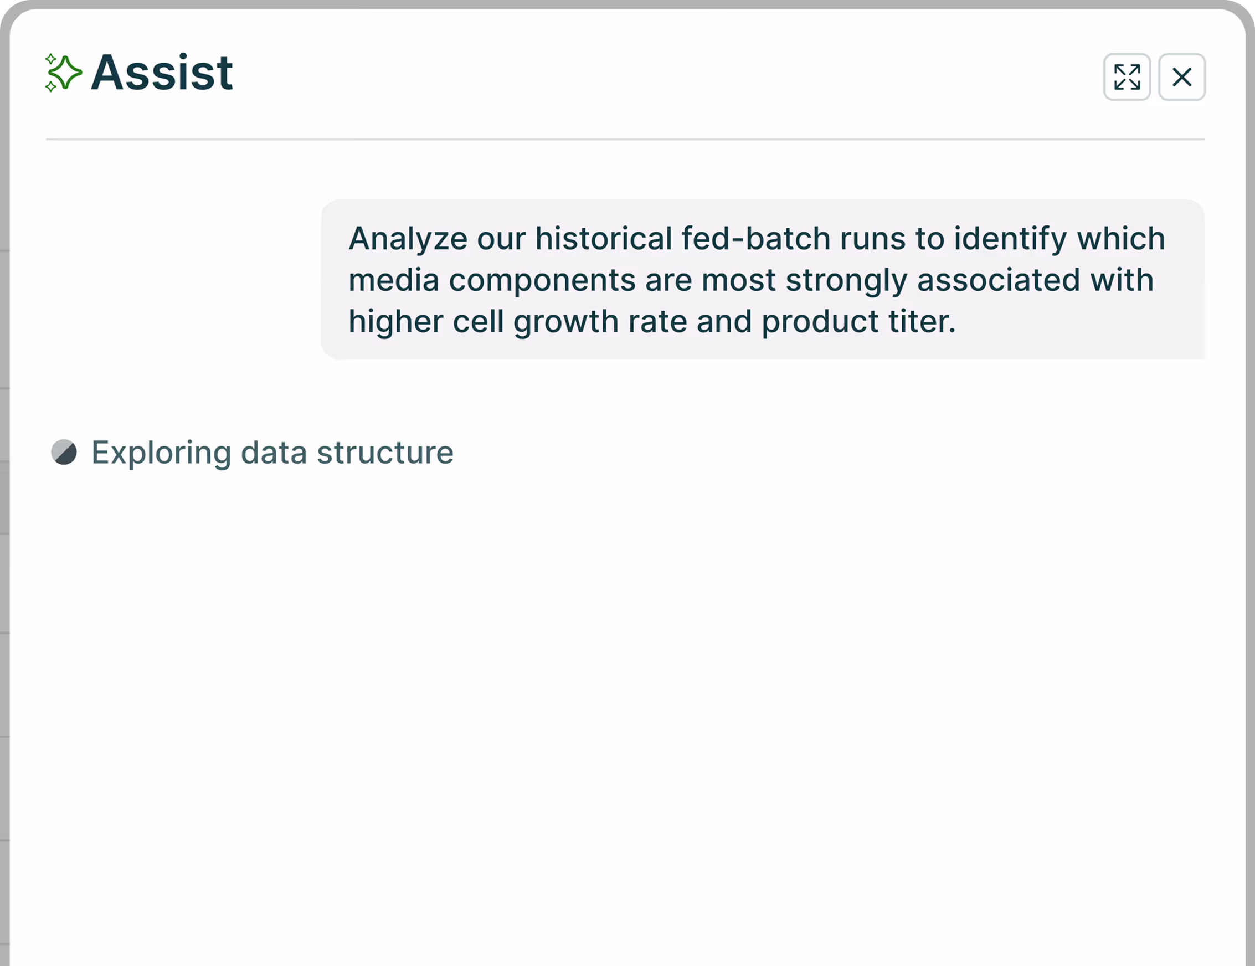Viewport: 1255px width, 966px height.
Task: Click 'media components' in the message text
Action: coord(491,280)
